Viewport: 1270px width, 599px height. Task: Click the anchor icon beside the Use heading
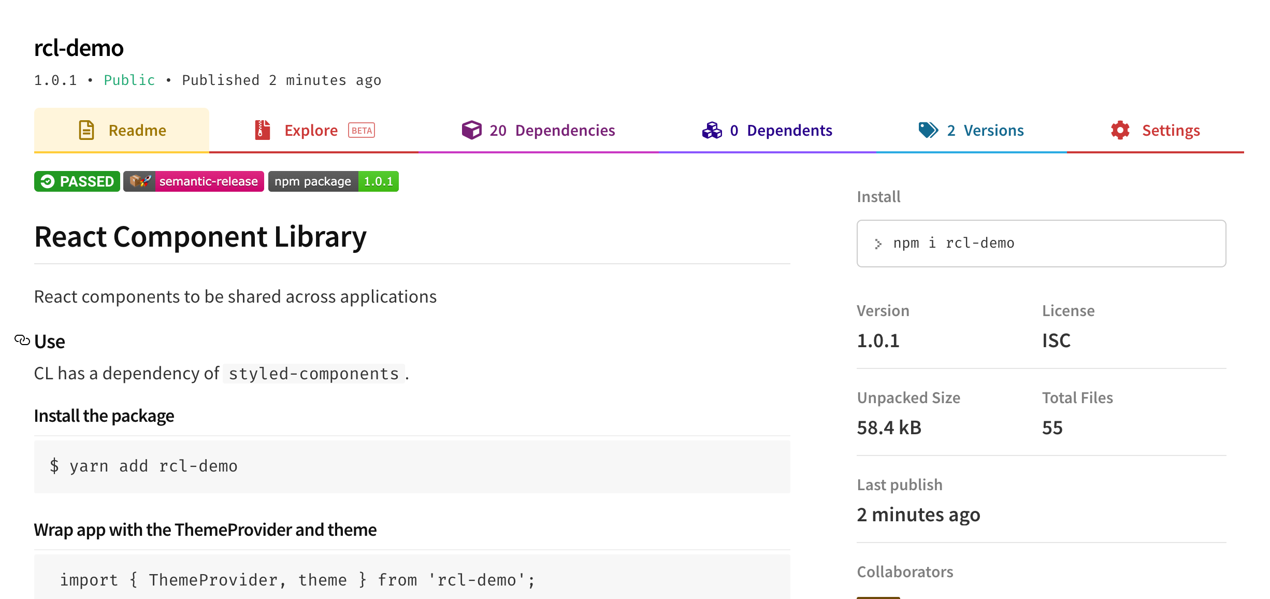click(21, 340)
